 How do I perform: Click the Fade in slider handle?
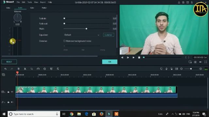pyautogui.click(x=64, y=18)
